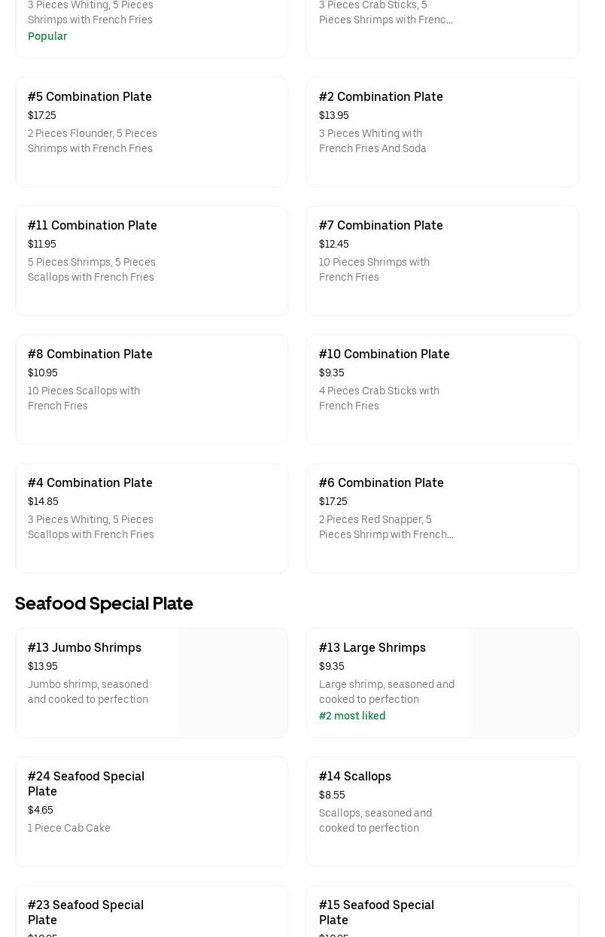Open the #5 Combination Plate item

150,132
